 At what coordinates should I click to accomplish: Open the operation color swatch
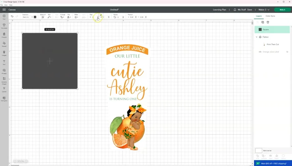[35, 17]
